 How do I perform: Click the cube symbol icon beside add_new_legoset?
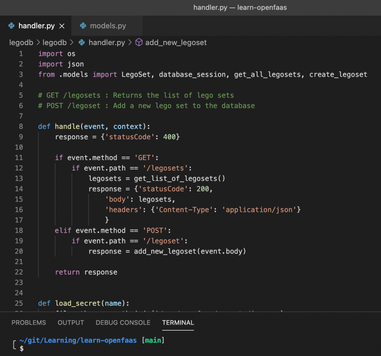tap(139, 42)
